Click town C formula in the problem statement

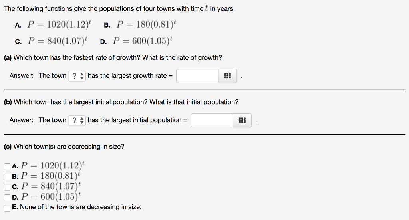57,41
